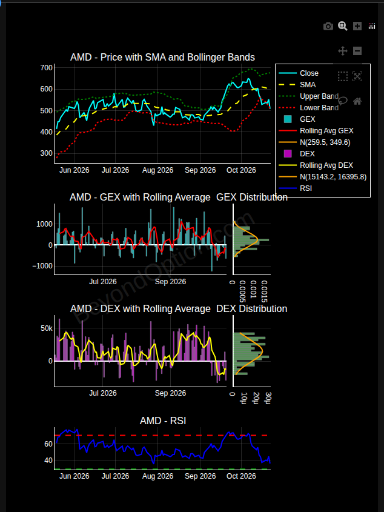Image resolution: width=384 pixels, height=512 pixels.
Task: Click the 'AMD - DEX with Rolling Average' title
Action: 140,308
